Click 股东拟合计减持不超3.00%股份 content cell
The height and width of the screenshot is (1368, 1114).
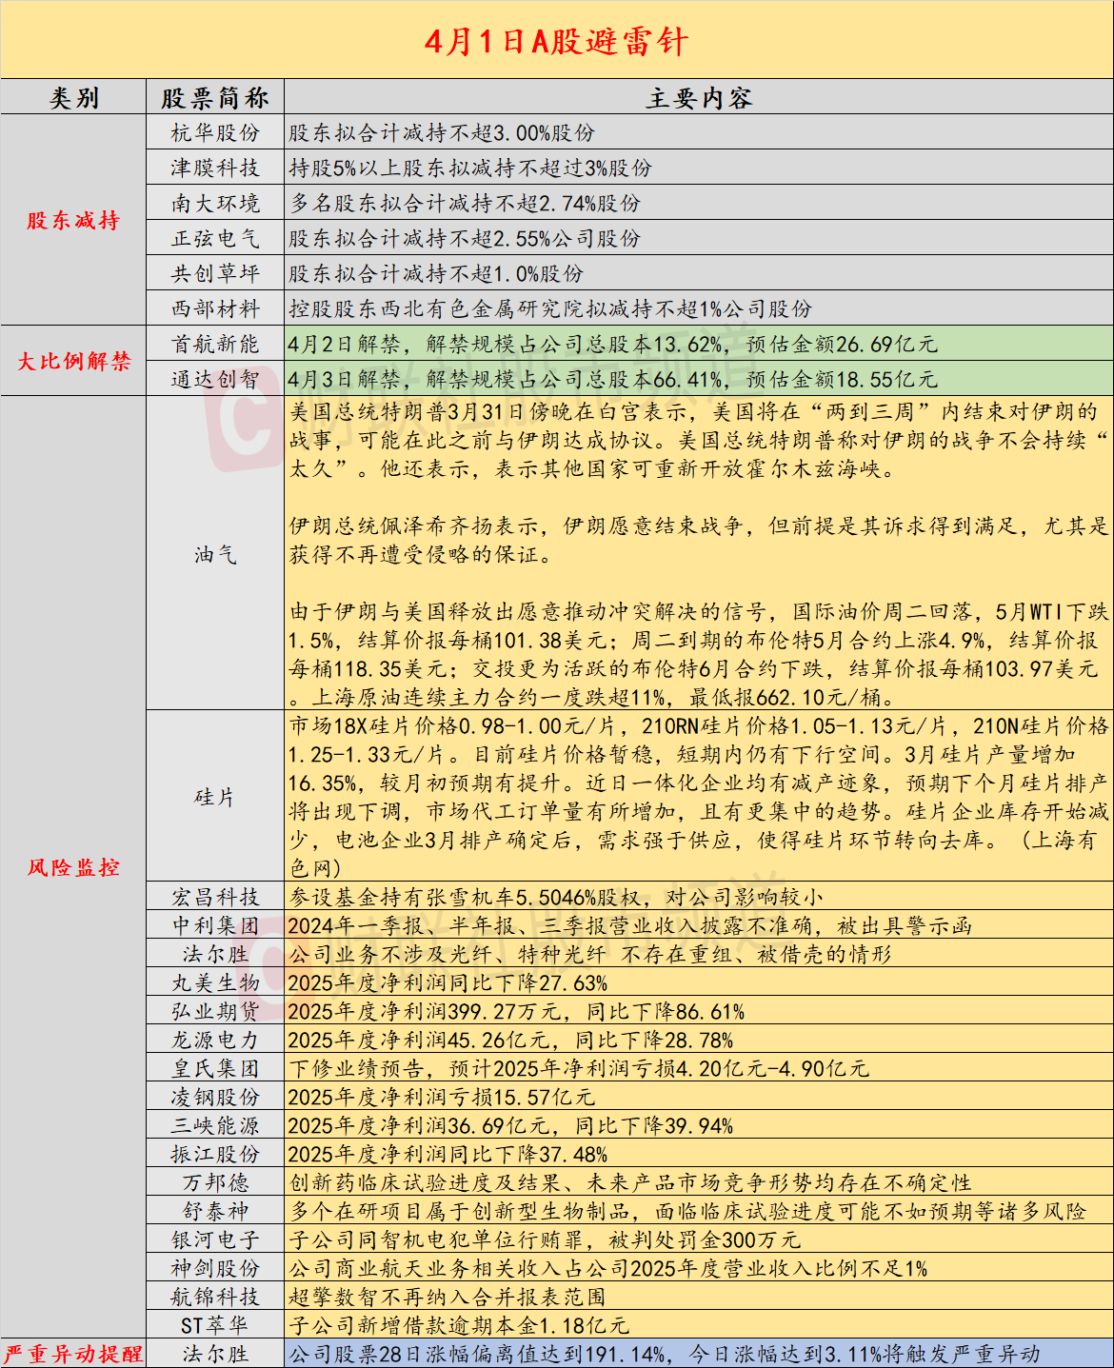699,132
